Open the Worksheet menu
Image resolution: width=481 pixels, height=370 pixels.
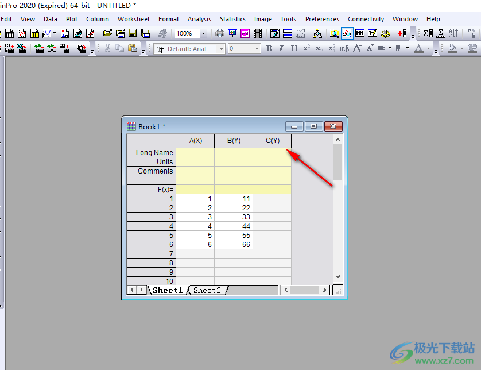133,19
